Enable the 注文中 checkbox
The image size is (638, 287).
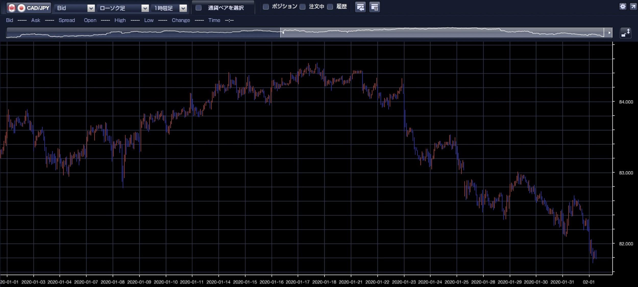point(302,7)
